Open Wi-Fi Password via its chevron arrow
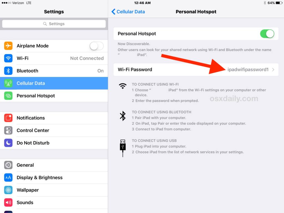 (x=273, y=70)
